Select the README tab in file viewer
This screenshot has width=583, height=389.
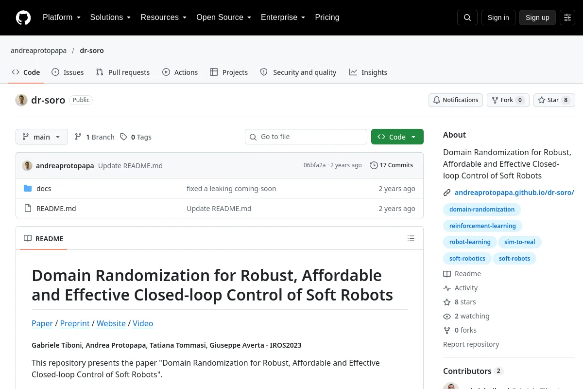[x=44, y=239]
